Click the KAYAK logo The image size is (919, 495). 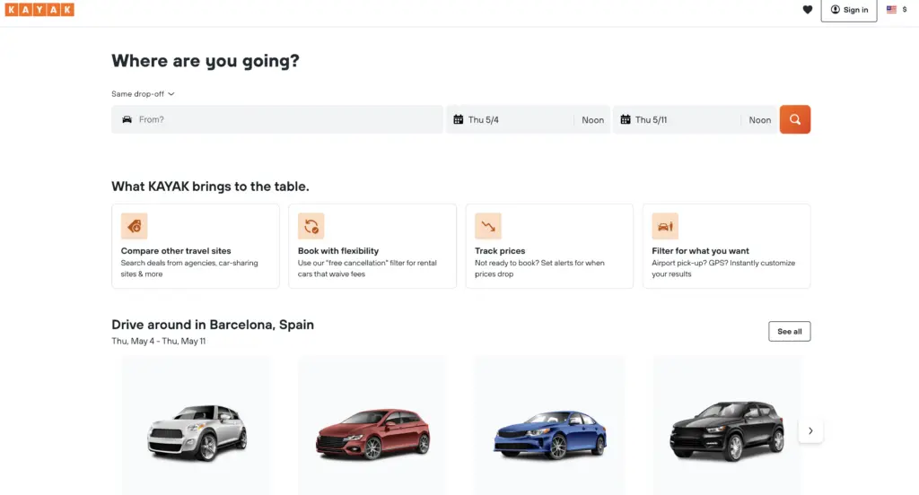point(39,10)
